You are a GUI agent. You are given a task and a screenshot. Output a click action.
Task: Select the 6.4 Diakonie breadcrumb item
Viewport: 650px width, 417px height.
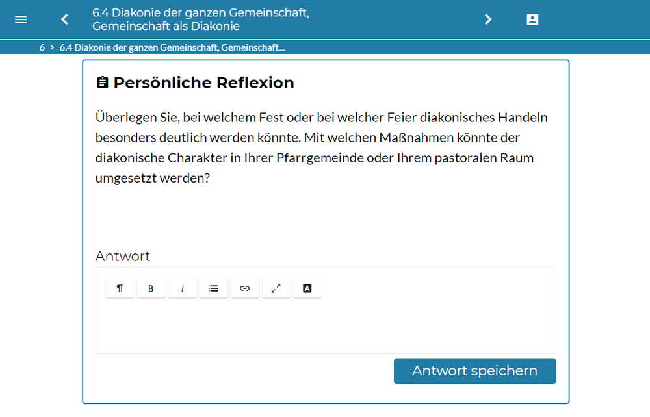click(172, 47)
